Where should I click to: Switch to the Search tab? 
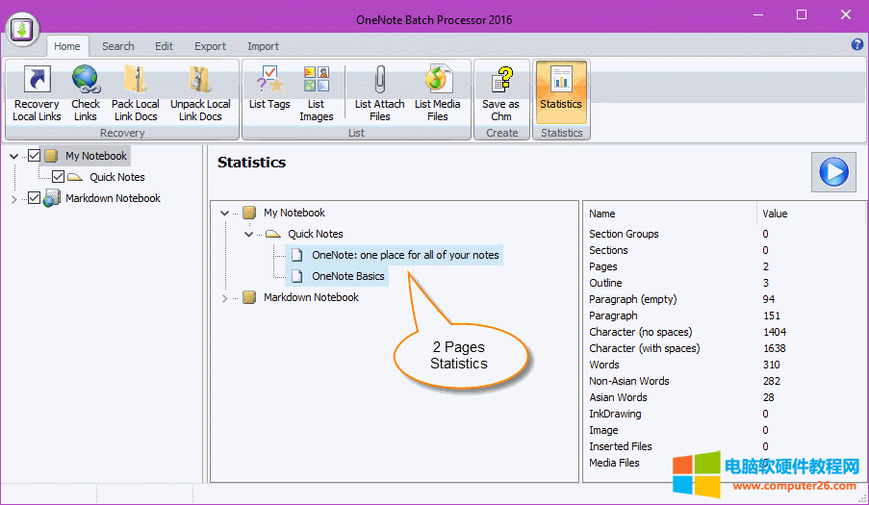point(118,46)
